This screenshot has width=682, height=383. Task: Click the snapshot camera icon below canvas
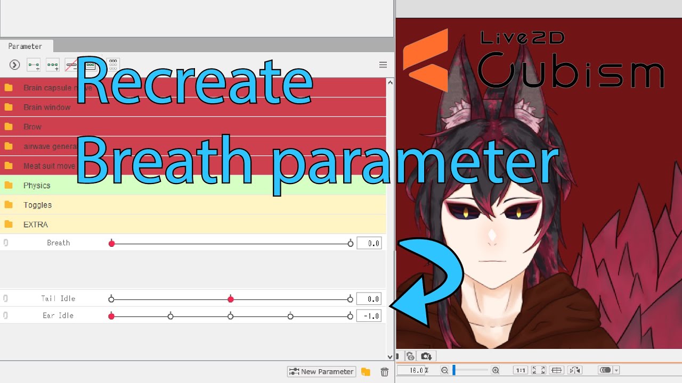coord(426,356)
